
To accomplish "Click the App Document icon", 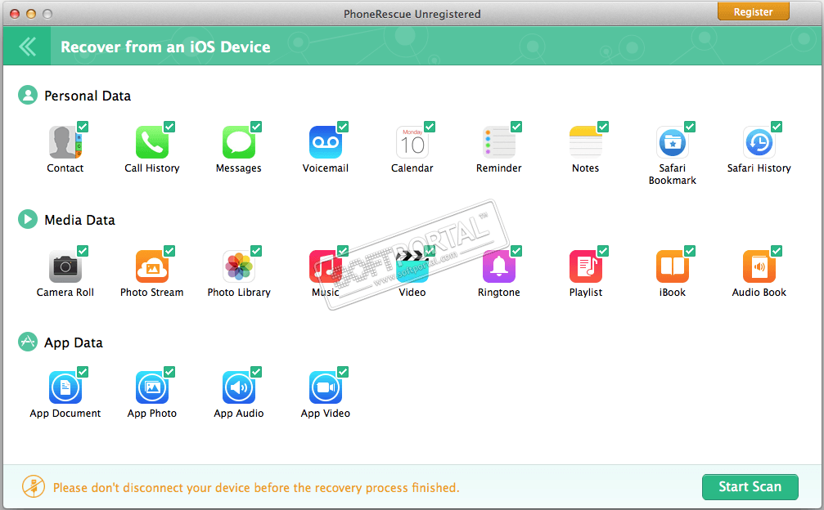I will click(65, 387).
